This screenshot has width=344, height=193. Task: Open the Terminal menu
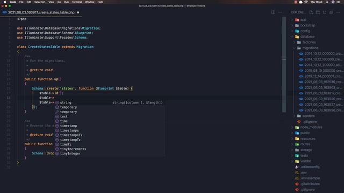point(77,2)
